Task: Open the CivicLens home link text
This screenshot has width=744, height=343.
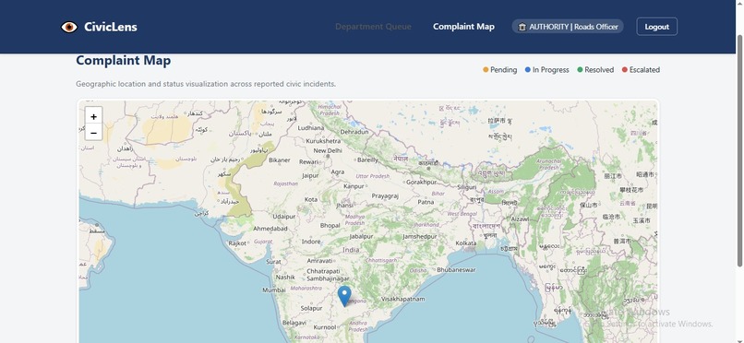Action: point(111,27)
